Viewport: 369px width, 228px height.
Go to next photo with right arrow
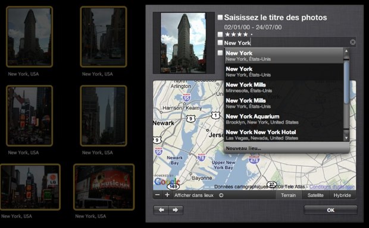tap(176, 210)
